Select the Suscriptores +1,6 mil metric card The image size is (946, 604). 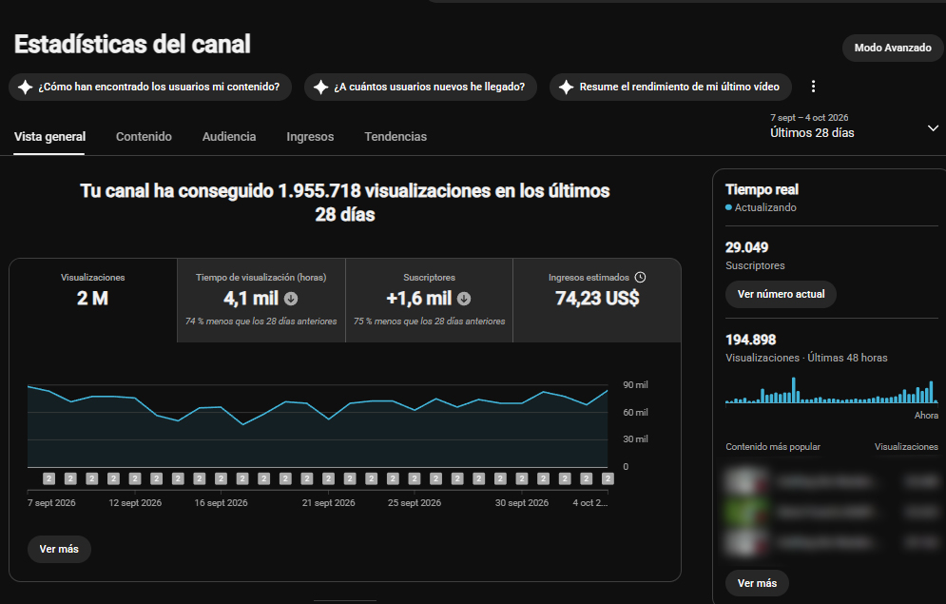point(429,301)
